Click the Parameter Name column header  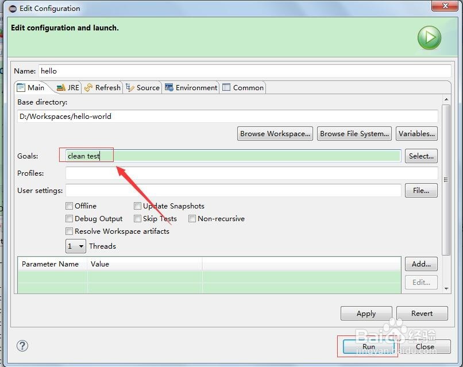tap(52, 264)
